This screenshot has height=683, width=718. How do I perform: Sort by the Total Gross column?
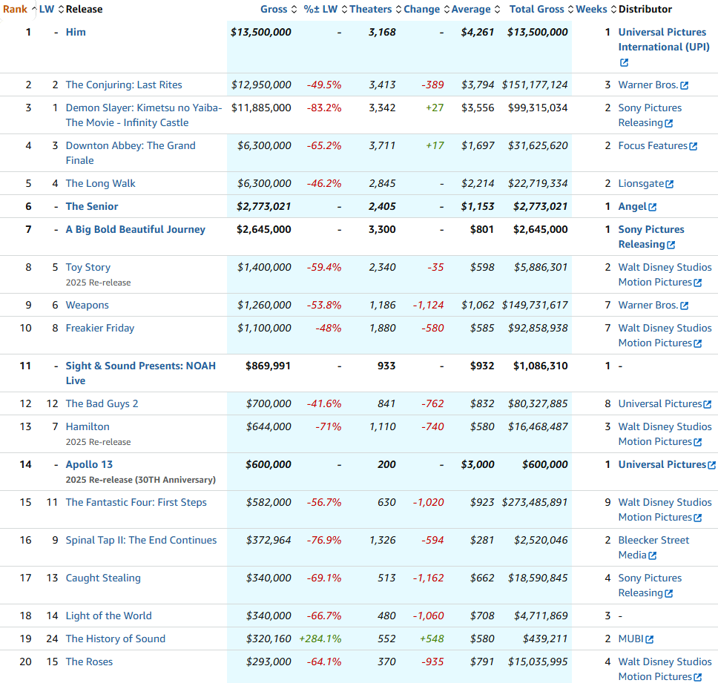pyautogui.click(x=541, y=9)
